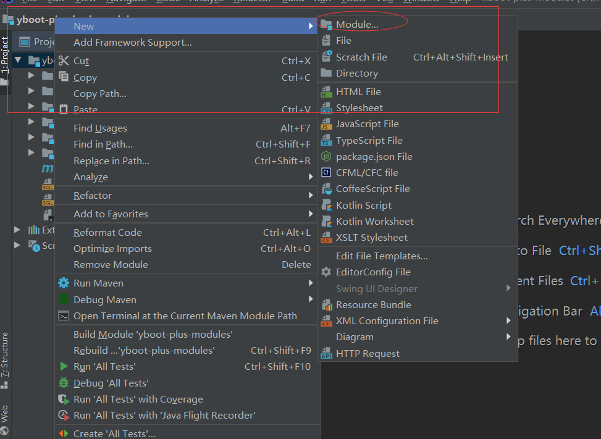Image resolution: width=601 pixels, height=439 pixels.
Task: Click the HTML File icon
Action: pos(326,92)
